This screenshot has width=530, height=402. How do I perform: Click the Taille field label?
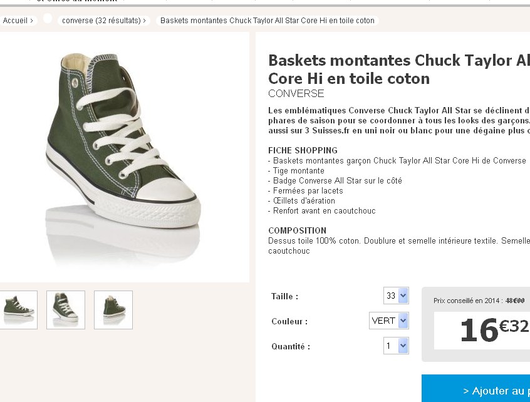284,296
